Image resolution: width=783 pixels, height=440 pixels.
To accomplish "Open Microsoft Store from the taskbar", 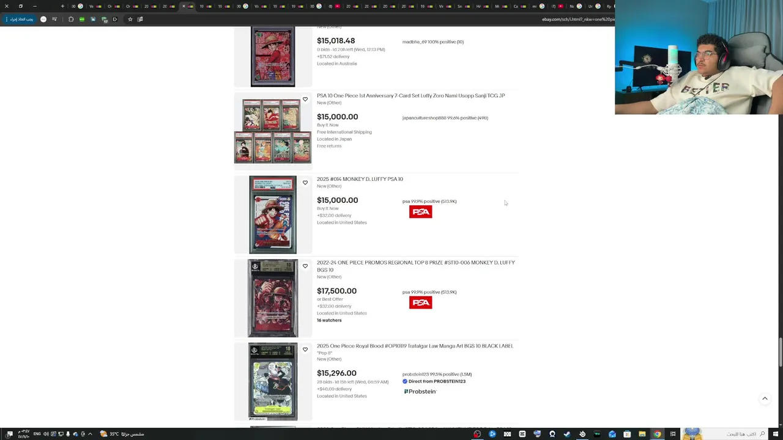I will [x=627, y=434].
